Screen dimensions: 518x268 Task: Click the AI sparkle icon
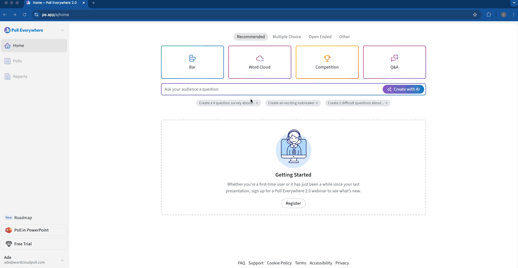coord(389,89)
